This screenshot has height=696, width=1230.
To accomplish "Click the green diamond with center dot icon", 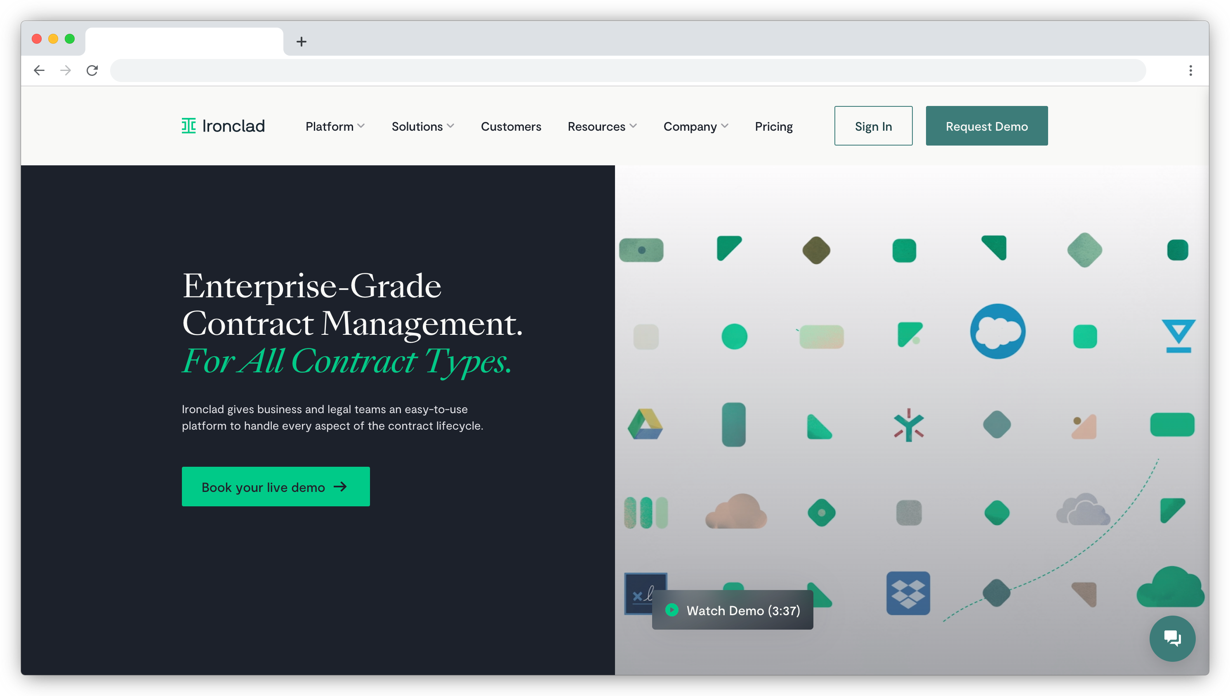I will click(x=821, y=513).
